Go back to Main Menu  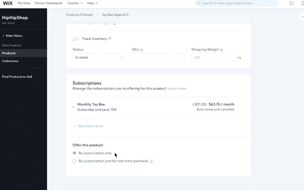pos(12,36)
